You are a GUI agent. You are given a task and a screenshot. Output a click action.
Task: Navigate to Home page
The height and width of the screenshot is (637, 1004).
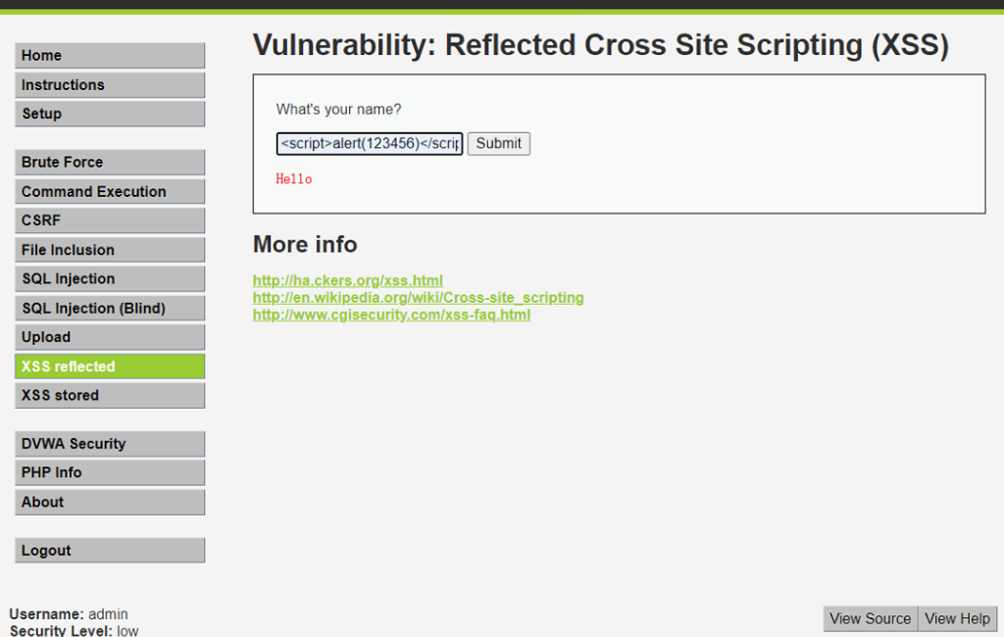[109, 55]
